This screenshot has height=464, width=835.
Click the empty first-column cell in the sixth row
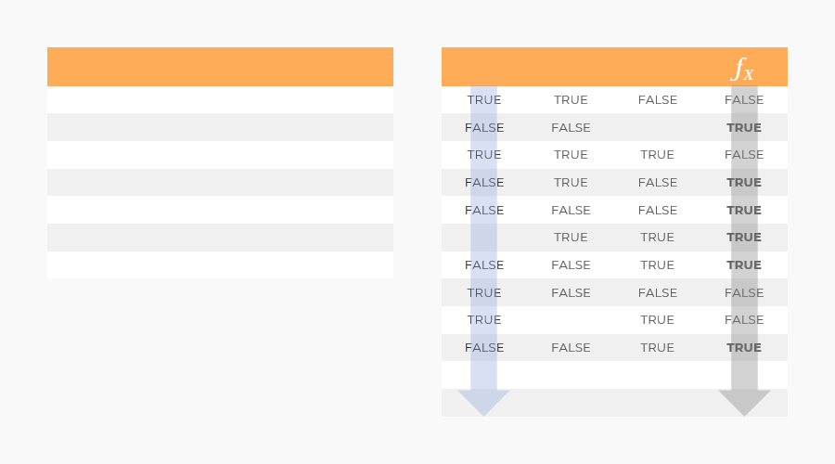[x=484, y=238]
